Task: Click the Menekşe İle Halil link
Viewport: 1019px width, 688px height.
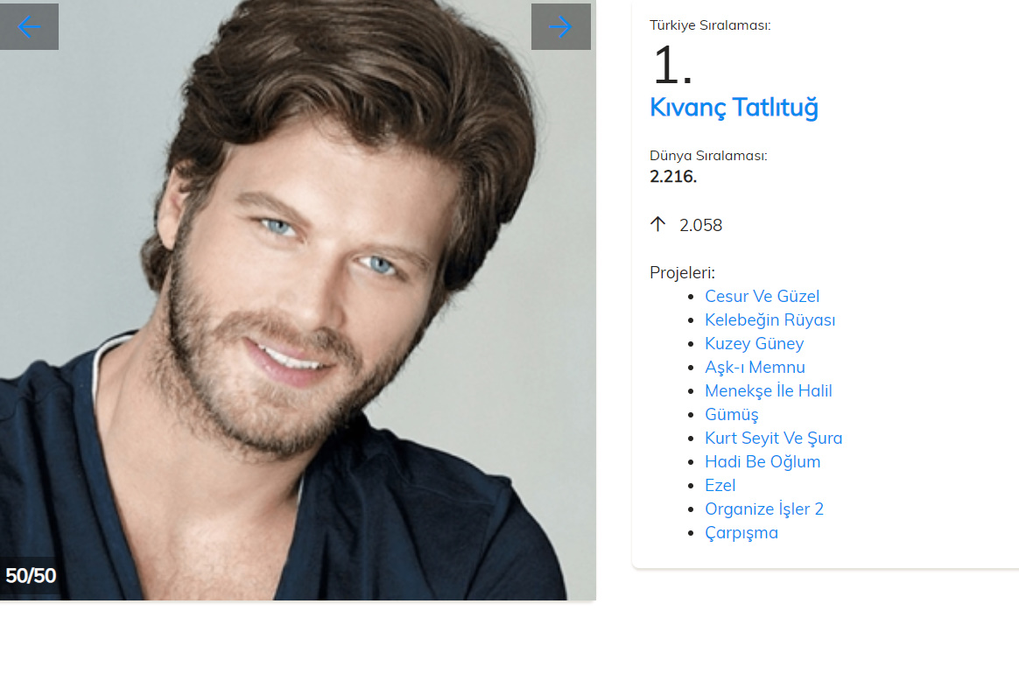Action: [768, 390]
